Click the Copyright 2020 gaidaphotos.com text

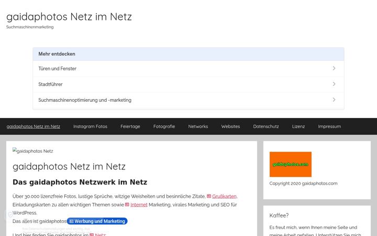click(303, 183)
